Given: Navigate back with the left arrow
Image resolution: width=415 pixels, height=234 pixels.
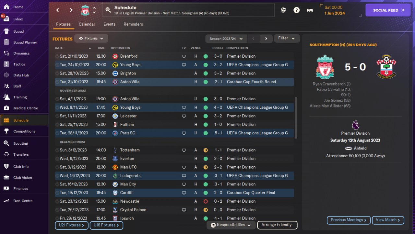Looking at the screenshot, I should 58,10.
